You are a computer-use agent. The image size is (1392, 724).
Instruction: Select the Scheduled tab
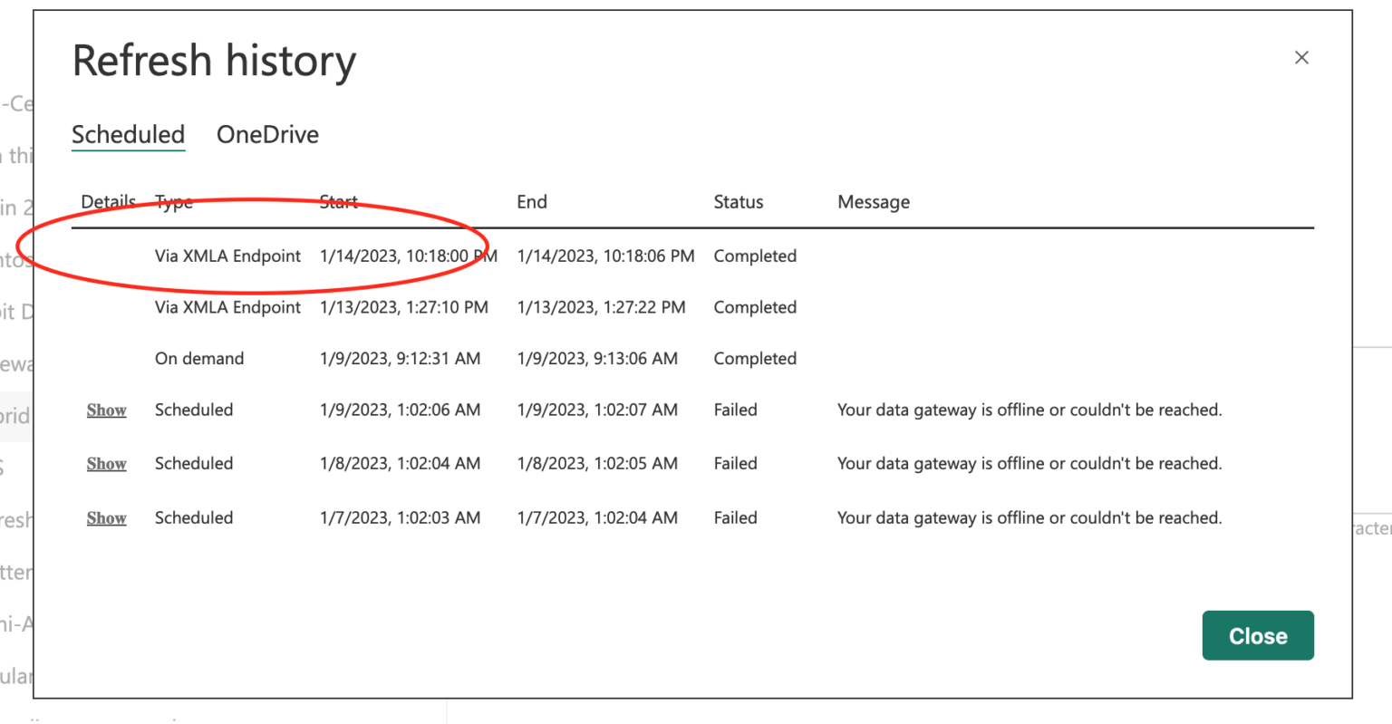pyautogui.click(x=128, y=134)
